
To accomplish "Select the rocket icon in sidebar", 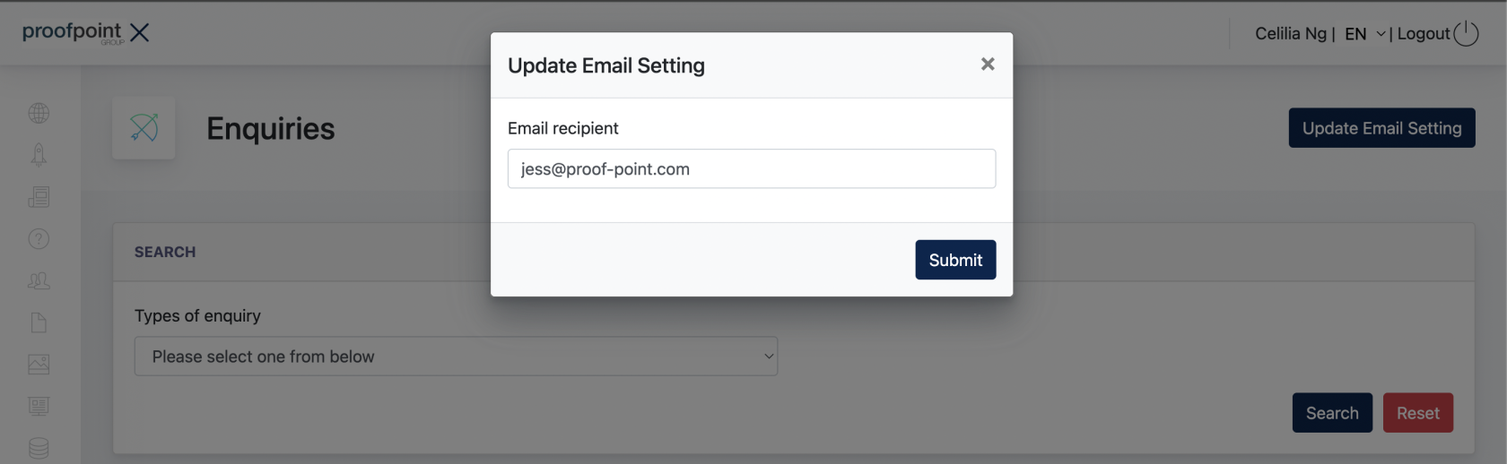I will (x=39, y=155).
